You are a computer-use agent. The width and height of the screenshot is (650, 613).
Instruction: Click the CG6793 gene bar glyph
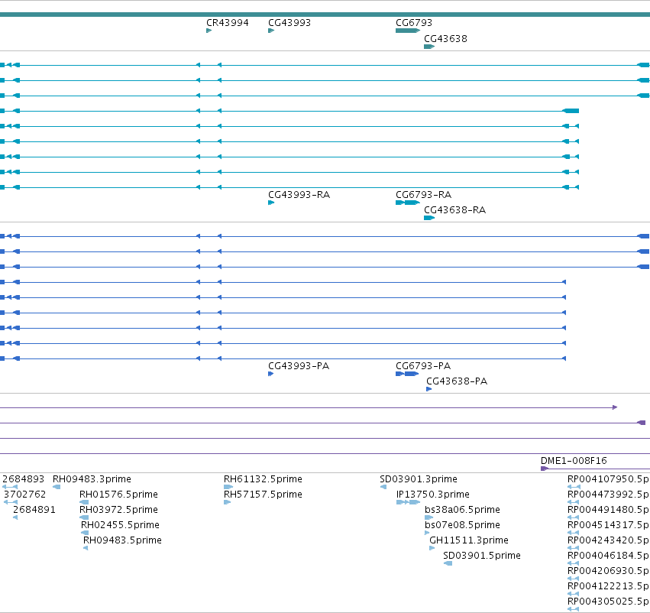click(408, 31)
